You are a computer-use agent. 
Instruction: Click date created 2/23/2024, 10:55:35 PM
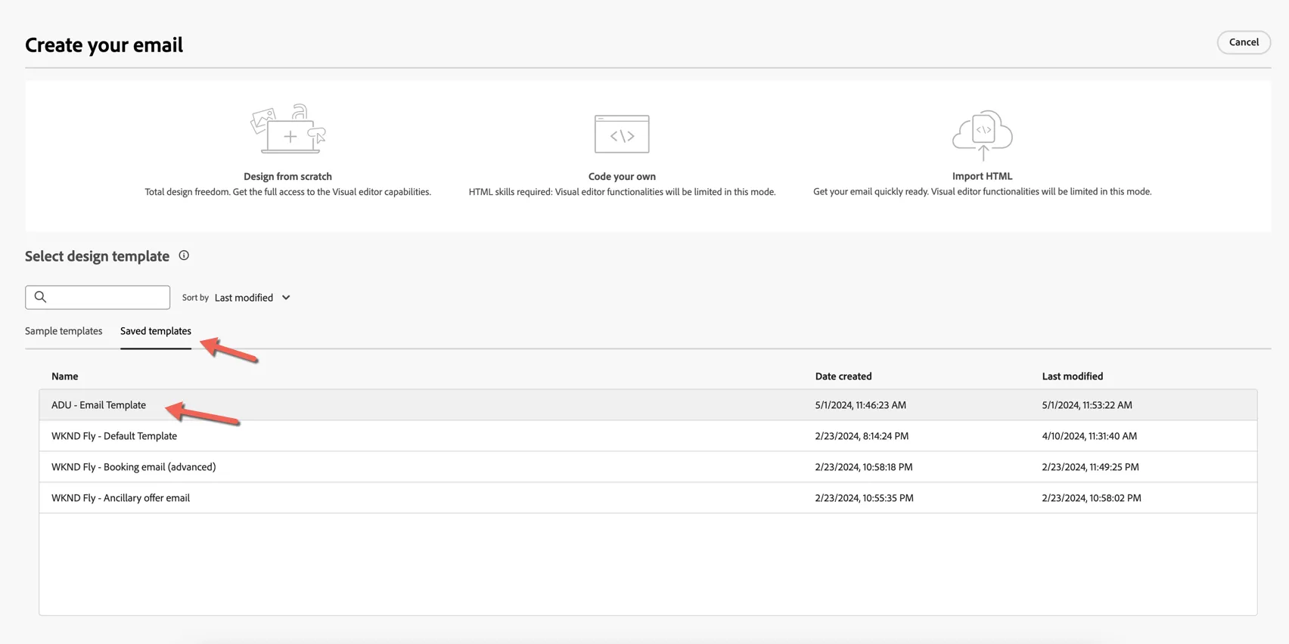pos(864,498)
